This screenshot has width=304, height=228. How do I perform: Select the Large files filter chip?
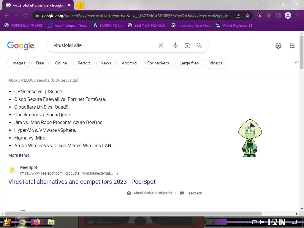[189, 63]
